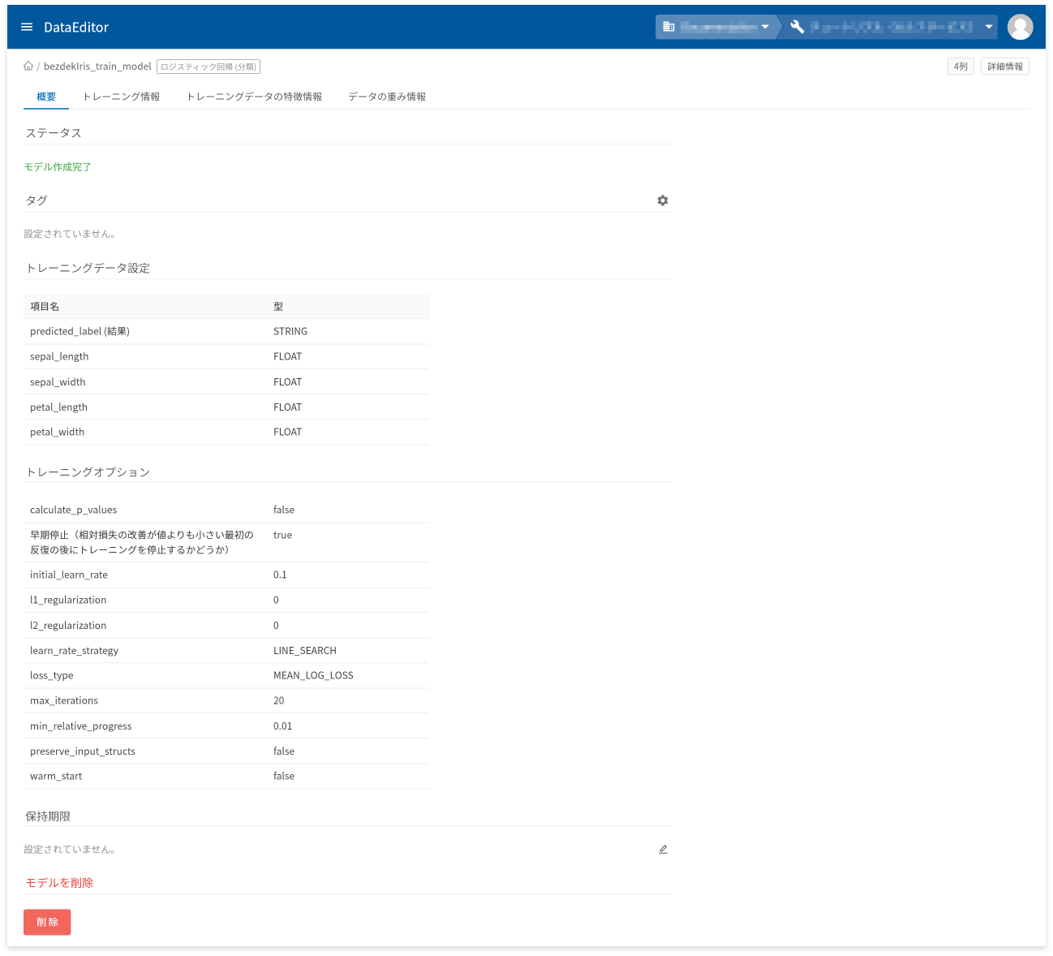This screenshot has height=956, width=1053.
Task: Click the LINE_SEARCH value
Action: [305, 651]
